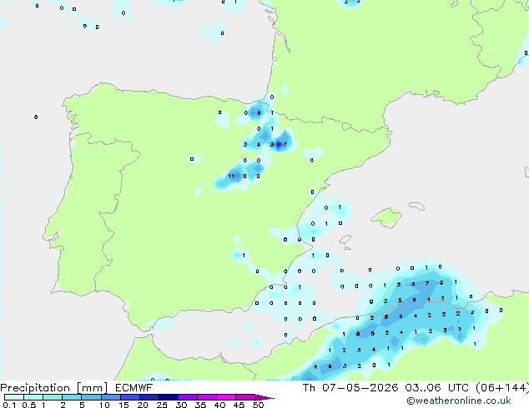Click the legend label "20"
This screenshot has width=529, height=408.
[143, 405]
